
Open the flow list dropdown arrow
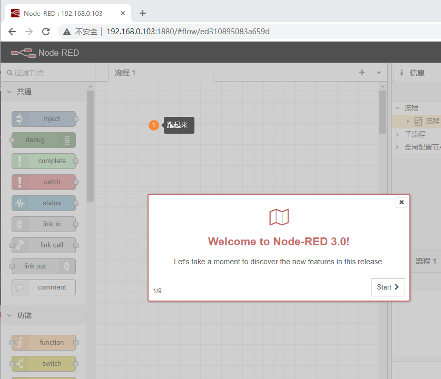[x=379, y=73]
